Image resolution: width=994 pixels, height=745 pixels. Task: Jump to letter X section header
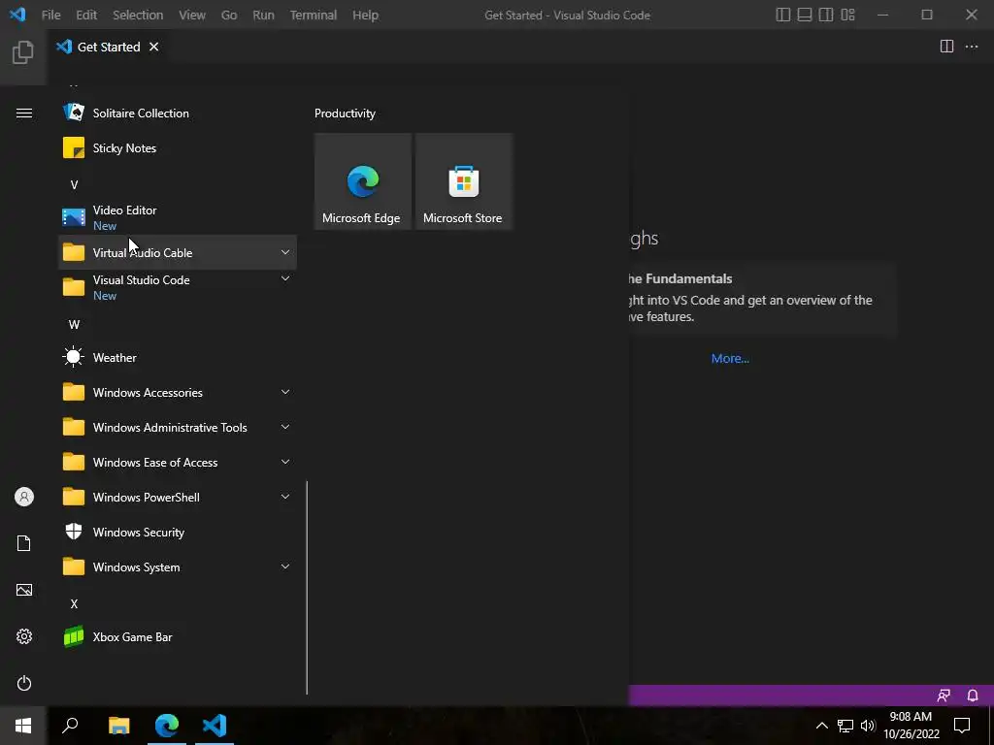pyautogui.click(x=74, y=603)
